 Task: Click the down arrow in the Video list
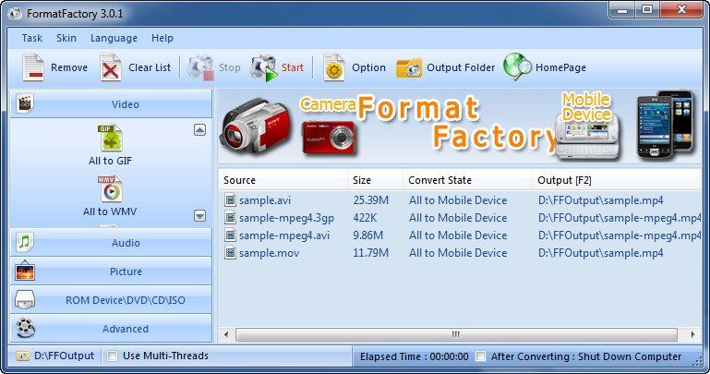tap(199, 215)
